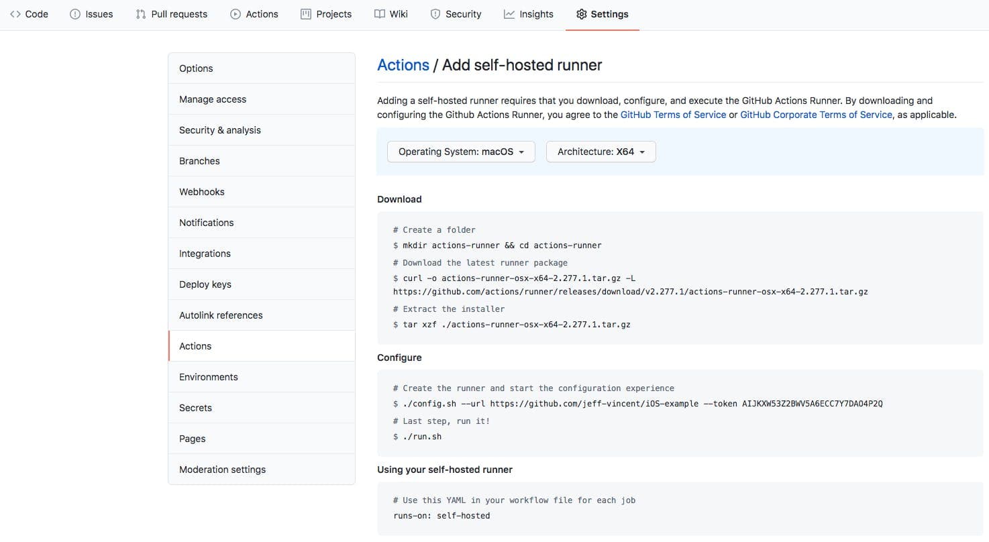Select Moderation settings in the sidebar
This screenshot has width=989, height=542.
[222, 469]
